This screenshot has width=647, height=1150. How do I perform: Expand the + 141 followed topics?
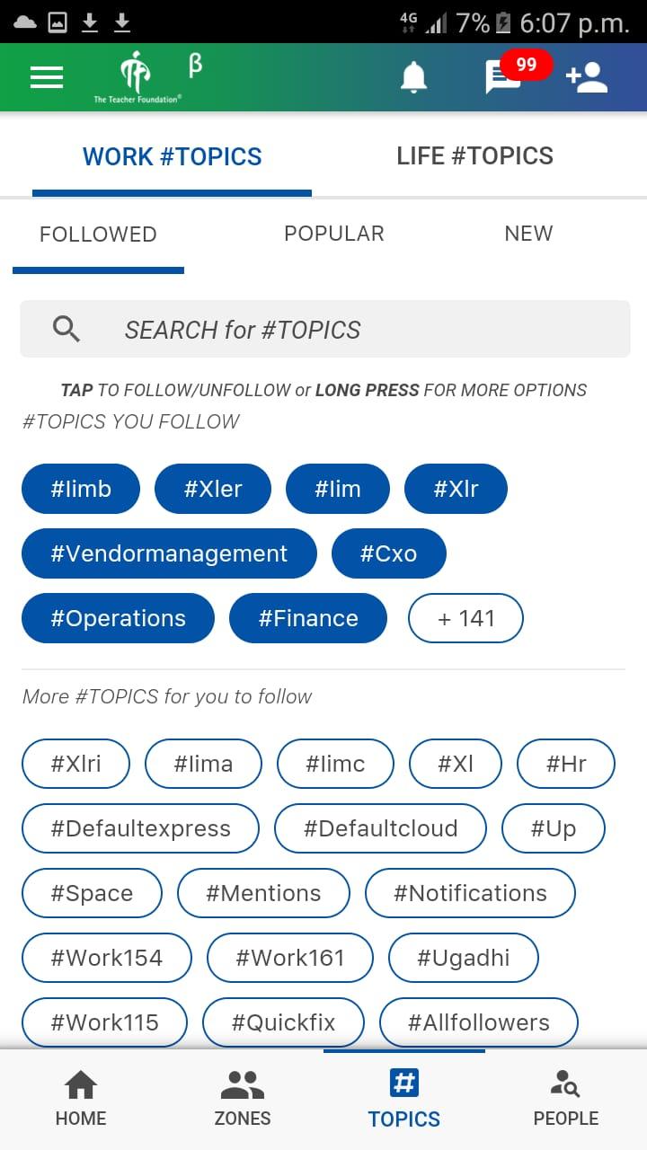click(x=465, y=618)
